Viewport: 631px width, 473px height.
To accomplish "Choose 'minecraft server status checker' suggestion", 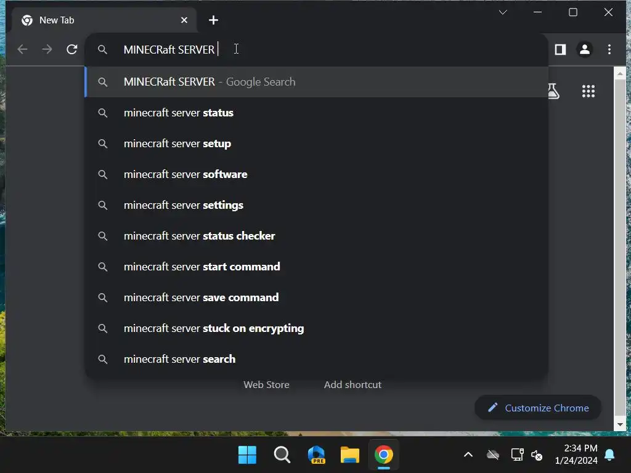I will pos(316,236).
